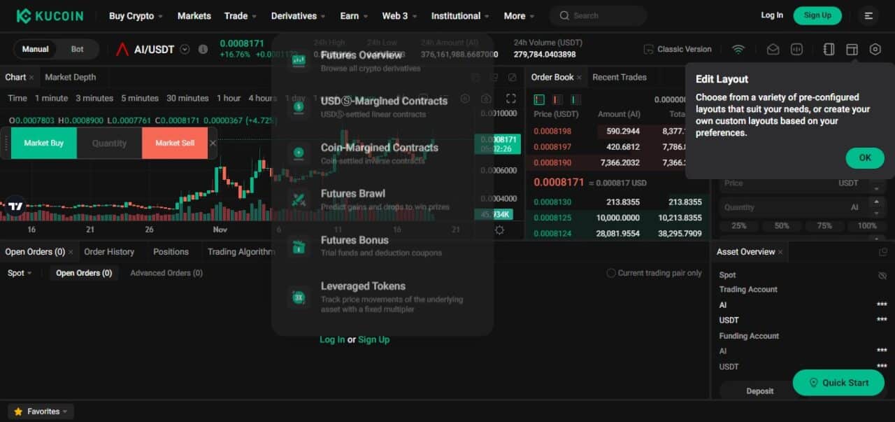The height and width of the screenshot is (422, 895).
Task: Expand the Trade dropdown
Action: (241, 15)
